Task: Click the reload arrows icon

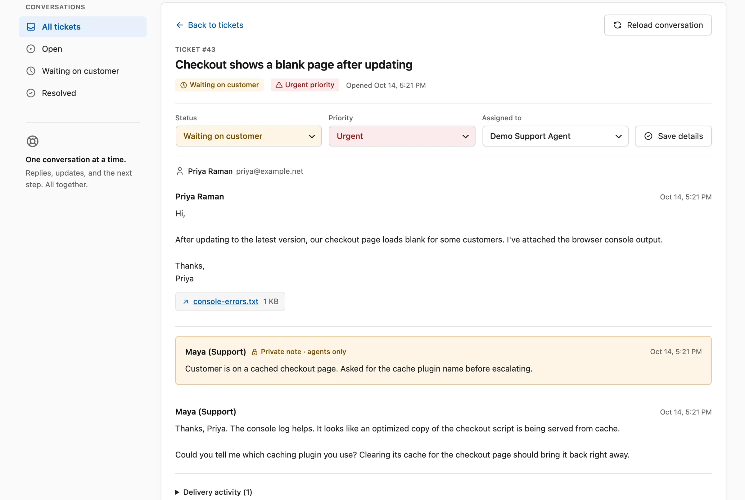Action: click(617, 25)
